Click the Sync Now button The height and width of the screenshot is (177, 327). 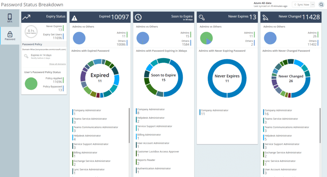click(x=301, y=5)
